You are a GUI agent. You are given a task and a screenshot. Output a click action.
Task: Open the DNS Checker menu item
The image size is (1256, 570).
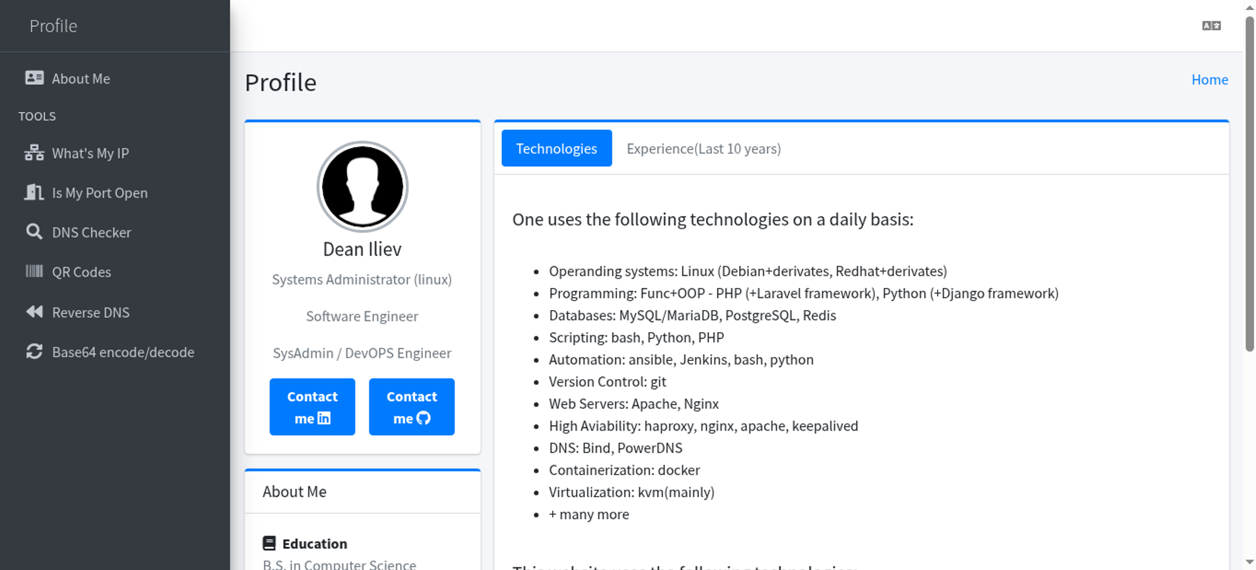pyautogui.click(x=92, y=232)
